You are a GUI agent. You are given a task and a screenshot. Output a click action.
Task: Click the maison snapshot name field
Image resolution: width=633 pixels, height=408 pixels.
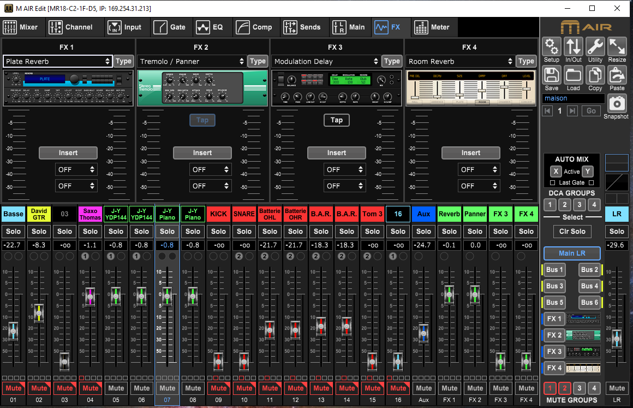pos(574,98)
